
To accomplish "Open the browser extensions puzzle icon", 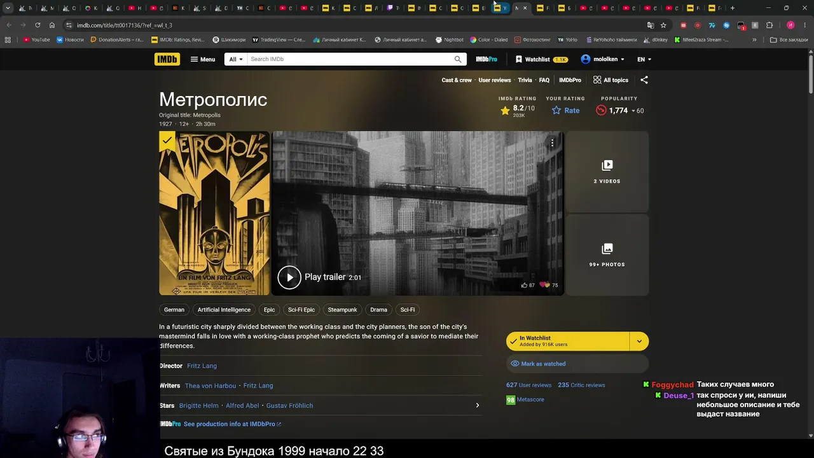I will (769, 25).
